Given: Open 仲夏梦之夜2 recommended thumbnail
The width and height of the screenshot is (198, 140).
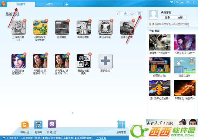Looking at the screenshot, I should (159, 65).
